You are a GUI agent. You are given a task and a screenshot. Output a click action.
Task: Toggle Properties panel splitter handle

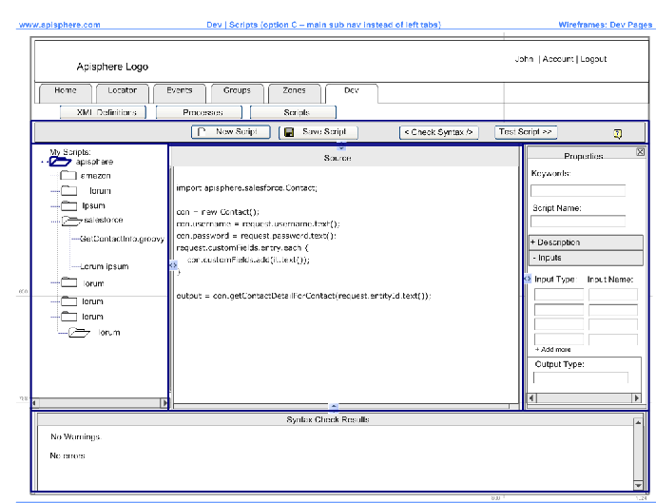527,279
